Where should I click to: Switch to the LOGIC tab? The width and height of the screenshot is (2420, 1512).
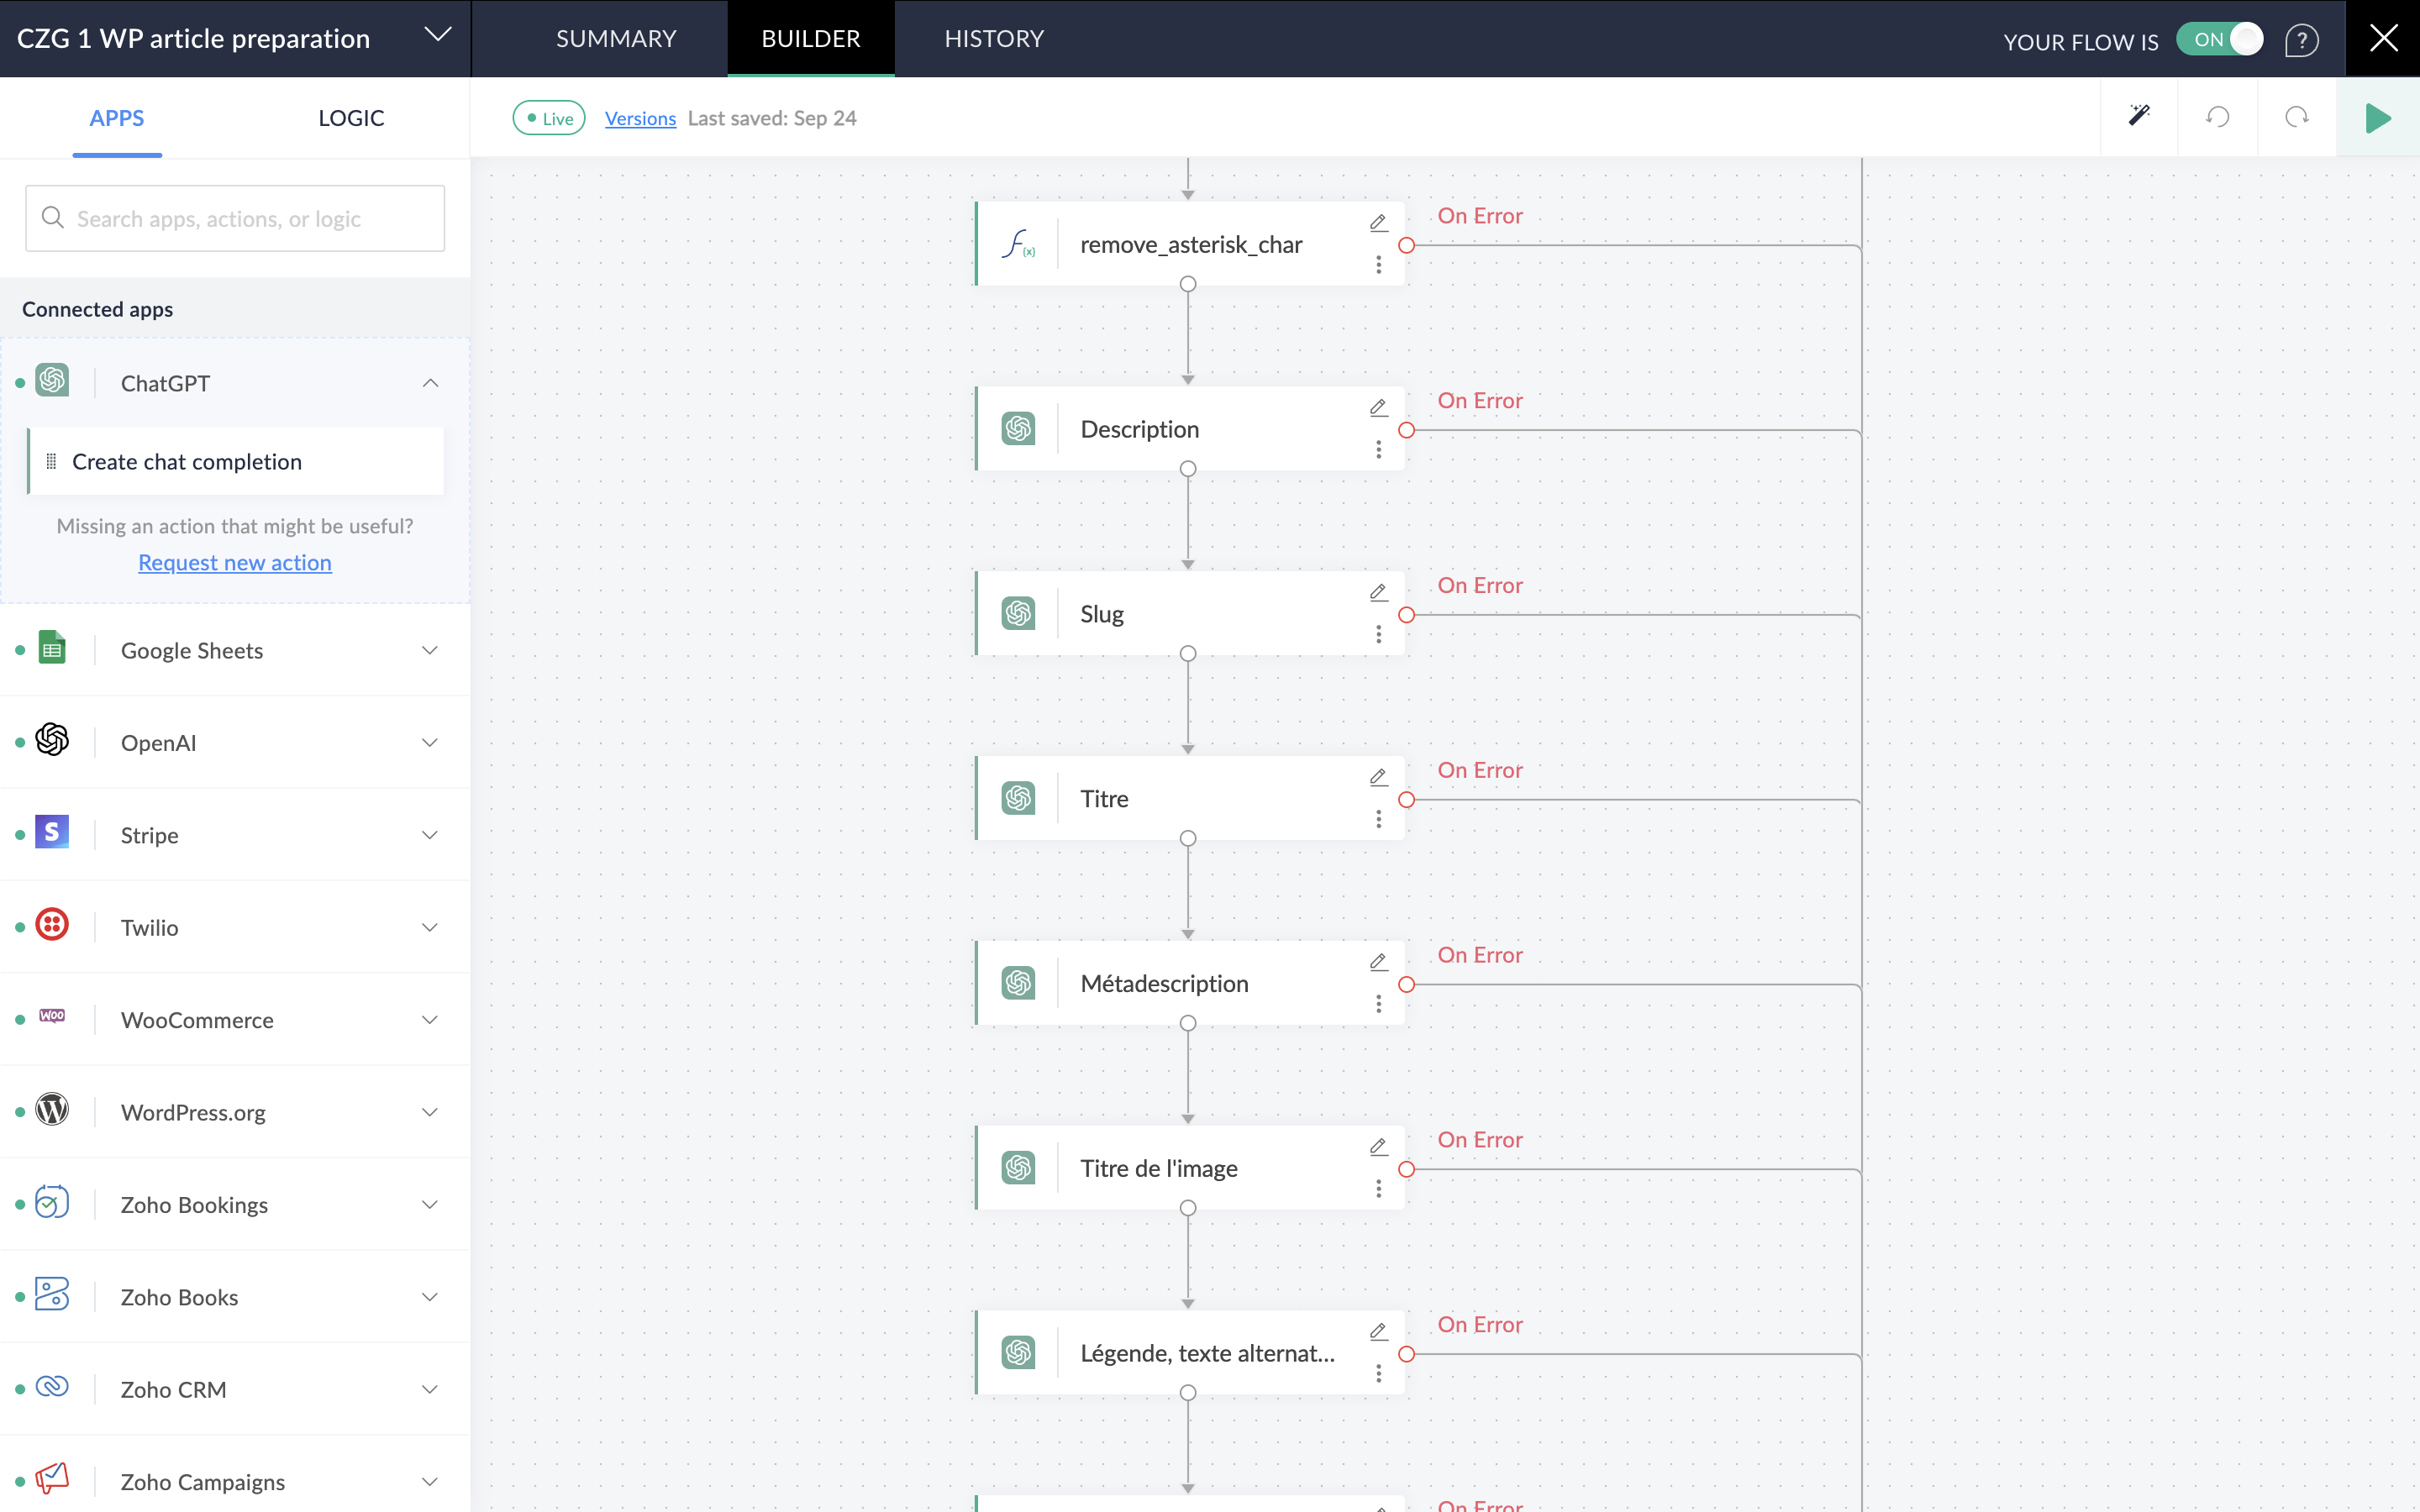351,118
